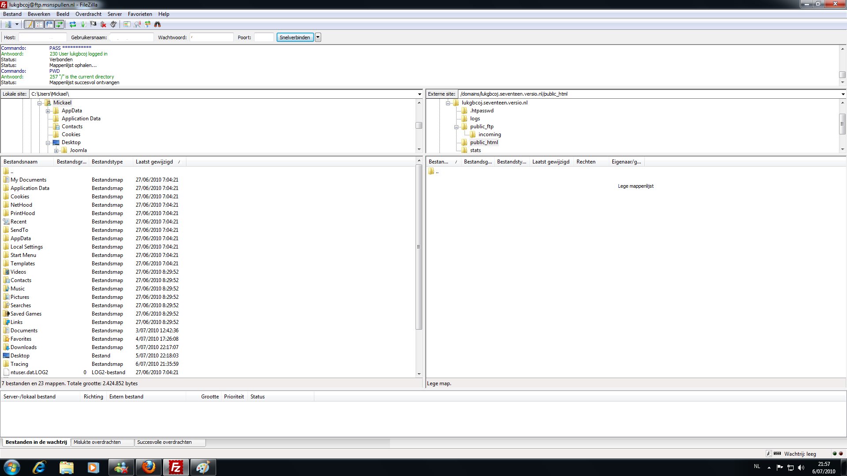Focus the Poort input field

coord(264,37)
